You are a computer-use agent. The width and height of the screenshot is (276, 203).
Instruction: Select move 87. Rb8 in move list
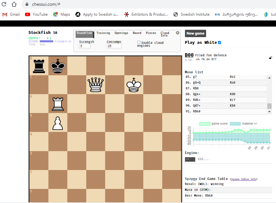(196, 88)
